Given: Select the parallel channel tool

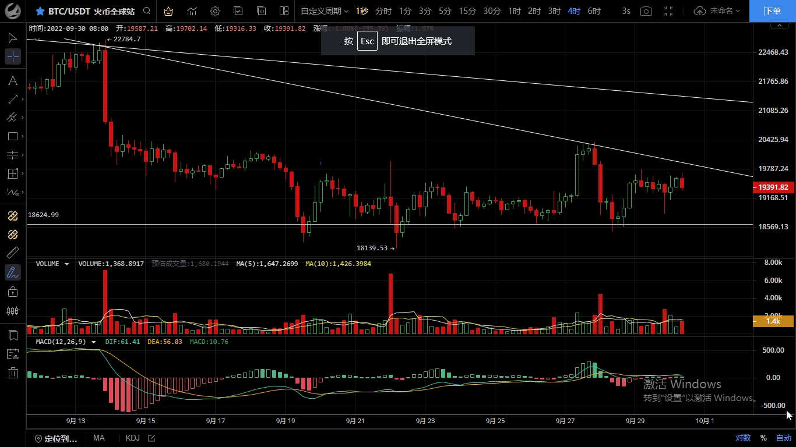Looking at the screenshot, I should click(x=13, y=118).
